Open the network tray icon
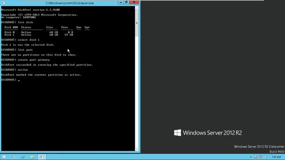Viewport: 285px width, 160px height. click(x=261, y=157)
